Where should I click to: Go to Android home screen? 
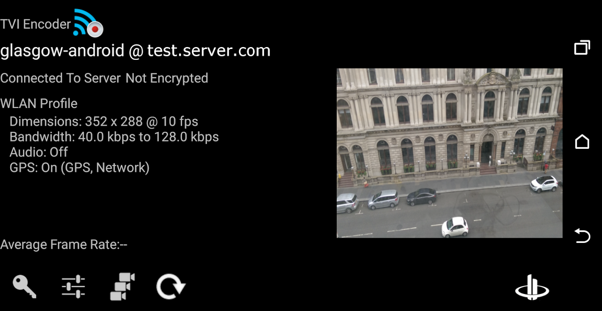point(582,142)
